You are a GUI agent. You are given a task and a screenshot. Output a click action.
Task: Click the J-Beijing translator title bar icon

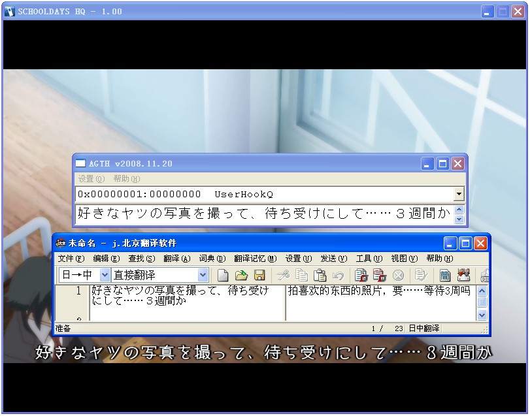[x=61, y=243]
